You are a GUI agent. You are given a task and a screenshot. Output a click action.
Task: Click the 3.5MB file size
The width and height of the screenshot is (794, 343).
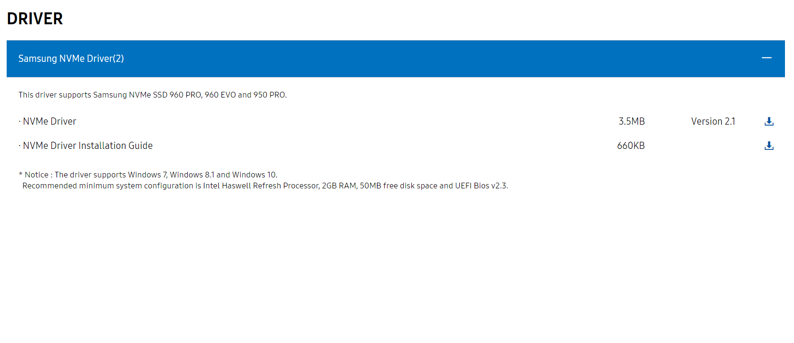(631, 121)
